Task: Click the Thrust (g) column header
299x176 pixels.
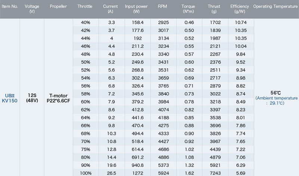Action: [215, 9]
